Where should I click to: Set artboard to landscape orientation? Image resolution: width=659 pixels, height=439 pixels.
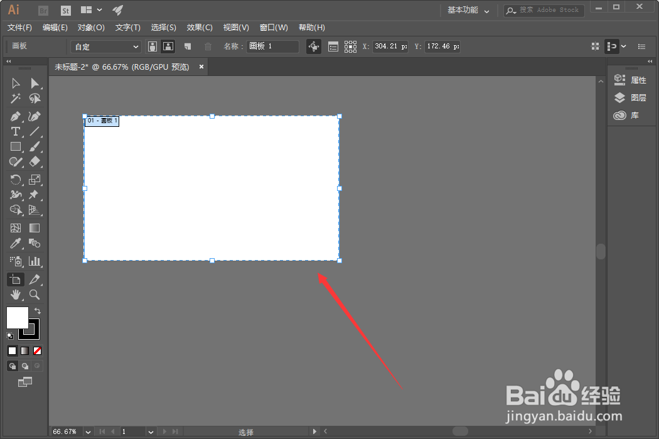(x=168, y=46)
